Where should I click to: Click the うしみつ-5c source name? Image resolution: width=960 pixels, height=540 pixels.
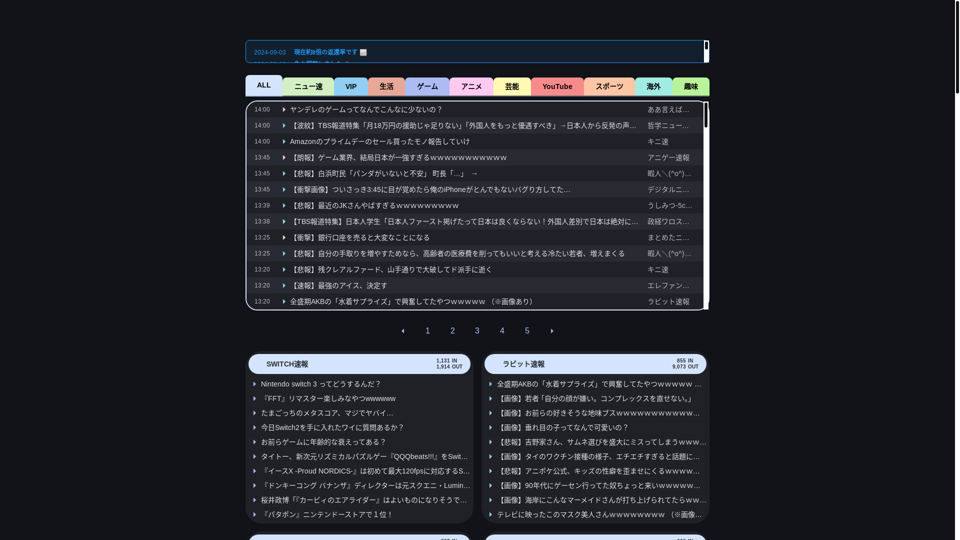coord(670,205)
